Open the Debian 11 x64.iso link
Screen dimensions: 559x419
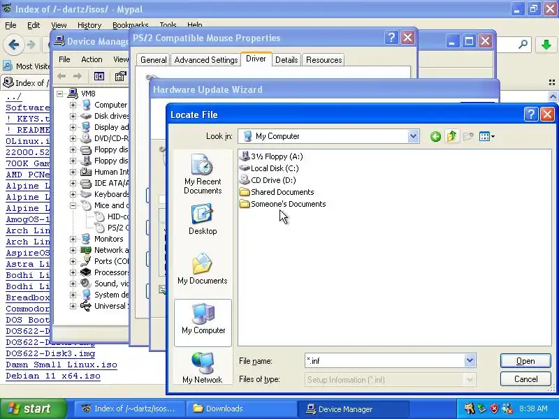point(53,376)
